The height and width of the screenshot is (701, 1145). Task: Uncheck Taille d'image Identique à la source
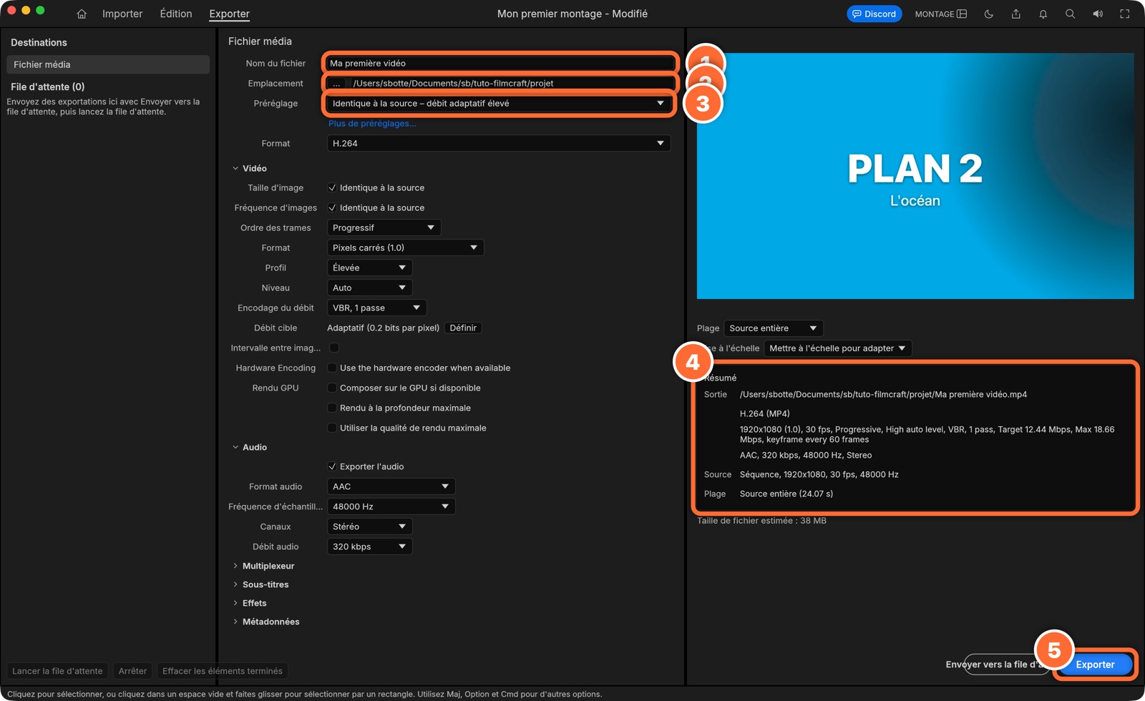332,187
